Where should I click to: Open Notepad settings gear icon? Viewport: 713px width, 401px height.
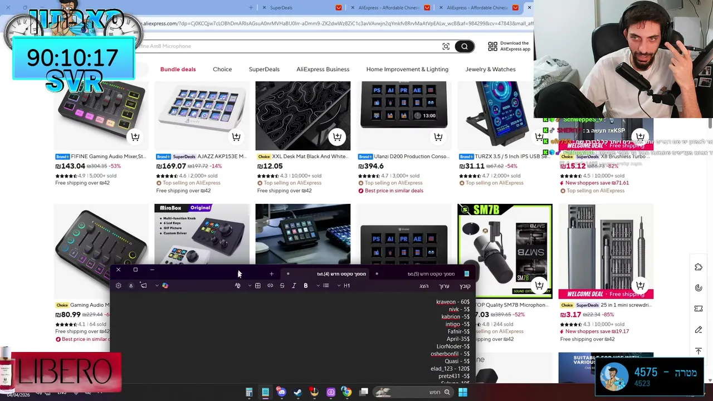coord(118,286)
